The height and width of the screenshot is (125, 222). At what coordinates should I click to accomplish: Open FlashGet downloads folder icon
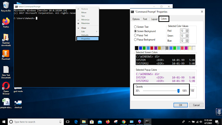click(x=6, y=40)
